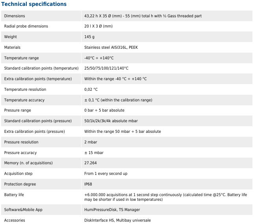Select the Temperature resolution value 0,02 °C
This screenshot has width=254, height=224.
(91, 90)
